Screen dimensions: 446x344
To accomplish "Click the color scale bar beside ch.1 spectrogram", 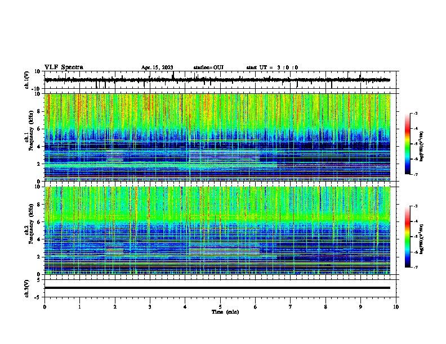I will coord(407,144).
